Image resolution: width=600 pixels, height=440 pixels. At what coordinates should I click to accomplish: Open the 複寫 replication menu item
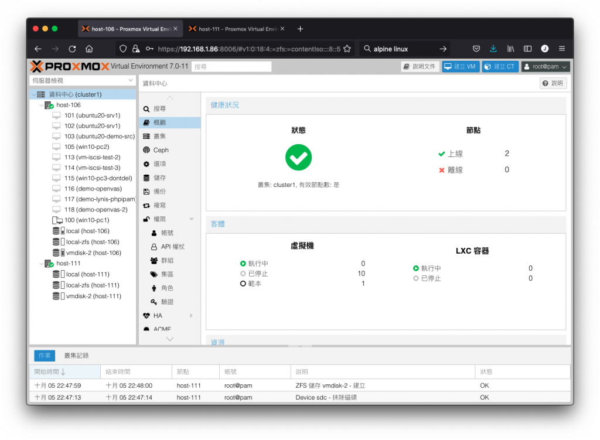(170, 206)
